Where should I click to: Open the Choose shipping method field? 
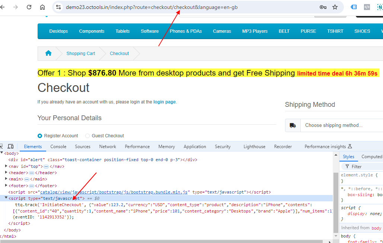[x=342, y=125]
